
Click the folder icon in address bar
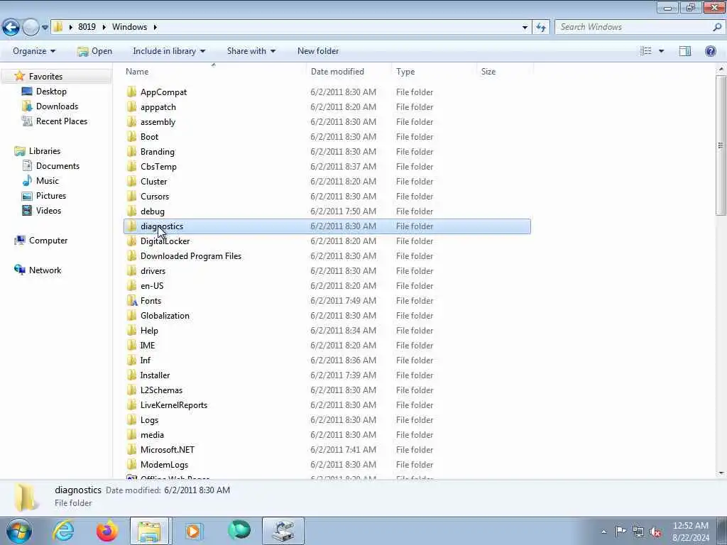[58, 26]
